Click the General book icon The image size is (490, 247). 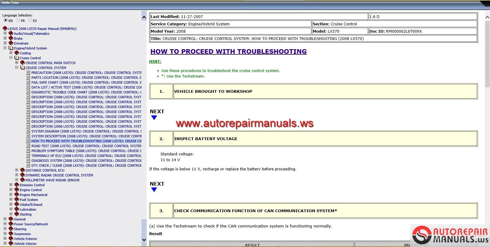tap(11, 219)
